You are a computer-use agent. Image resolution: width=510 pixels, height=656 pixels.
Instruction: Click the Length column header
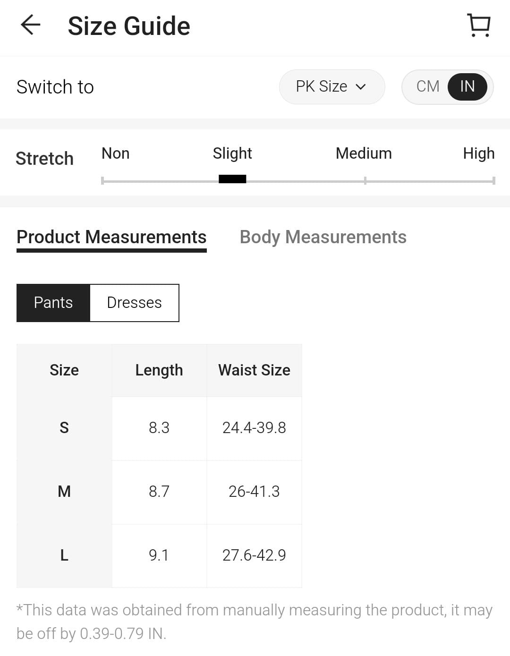pos(159,370)
